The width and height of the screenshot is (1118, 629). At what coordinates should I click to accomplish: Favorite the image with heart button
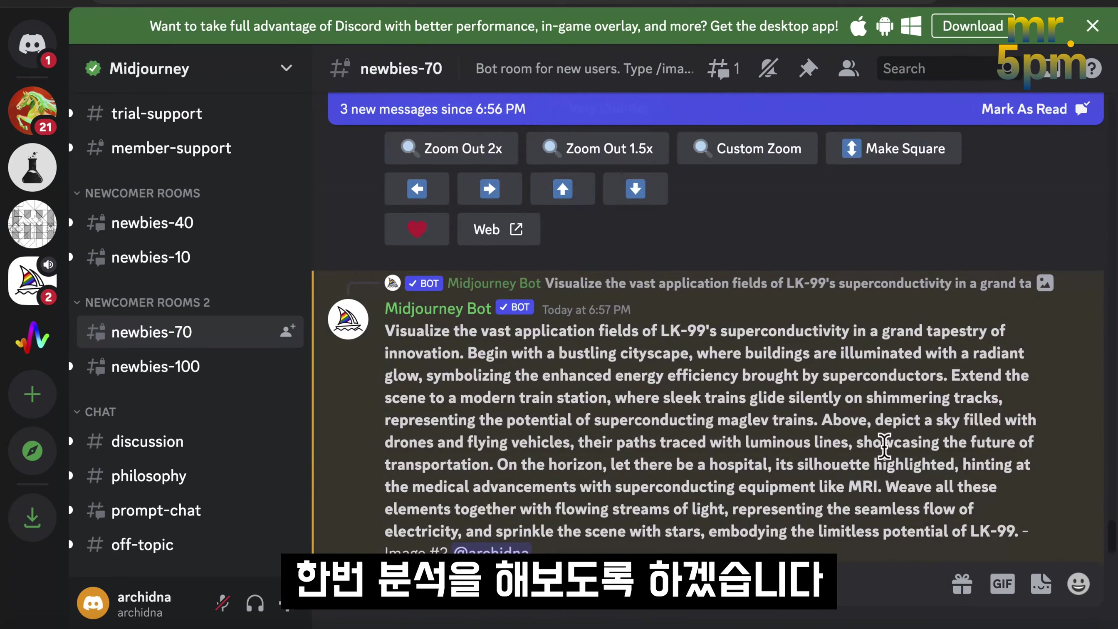[x=417, y=229]
